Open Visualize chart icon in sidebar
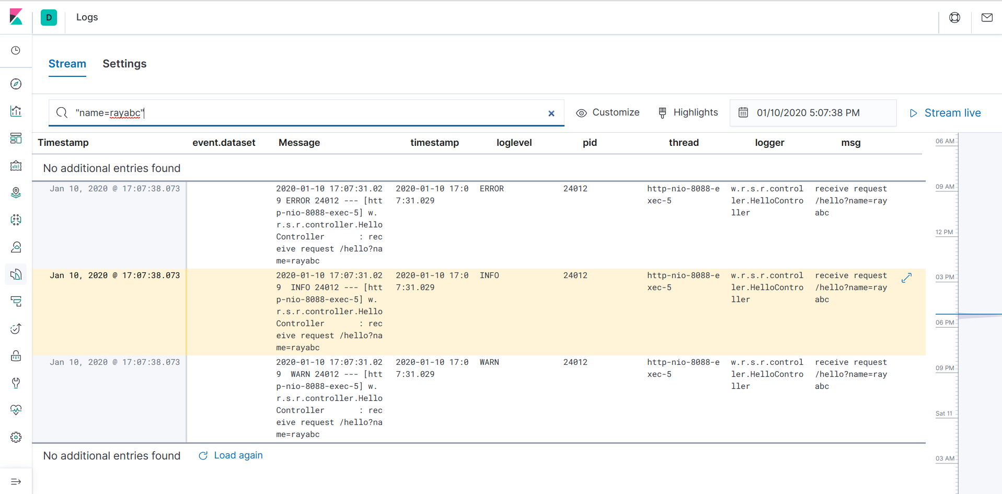The width and height of the screenshot is (1002, 494). (16, 111)
